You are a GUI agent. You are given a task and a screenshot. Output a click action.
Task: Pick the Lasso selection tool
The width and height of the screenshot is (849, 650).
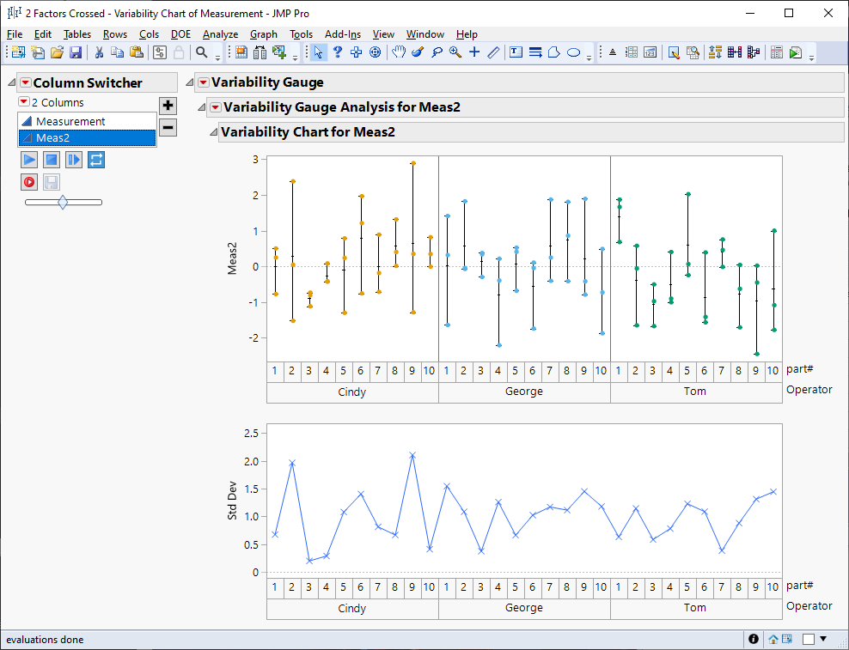(x=437, y=52)
